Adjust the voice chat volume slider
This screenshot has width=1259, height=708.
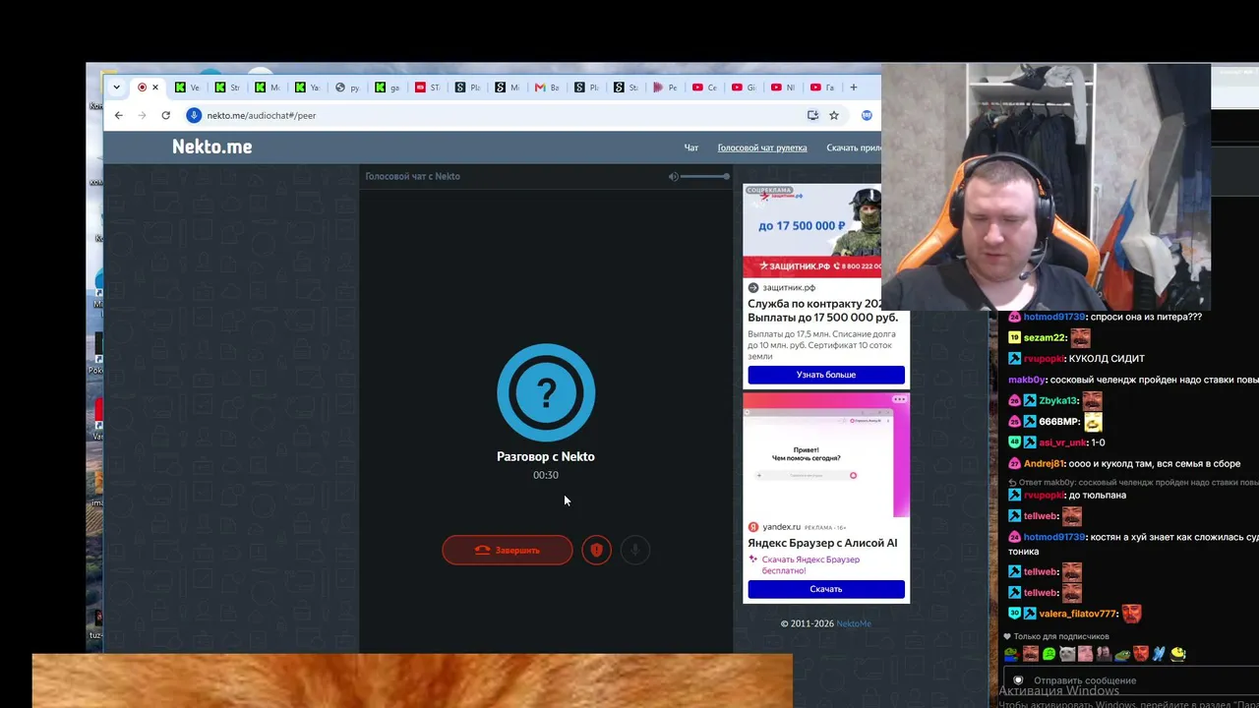[x=704, y=177]
